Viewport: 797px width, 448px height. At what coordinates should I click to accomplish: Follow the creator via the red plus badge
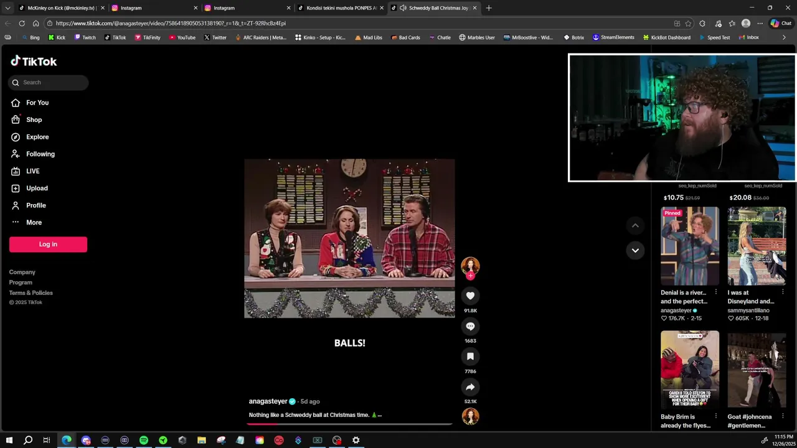pyautogui.click(x=470, y=275)
